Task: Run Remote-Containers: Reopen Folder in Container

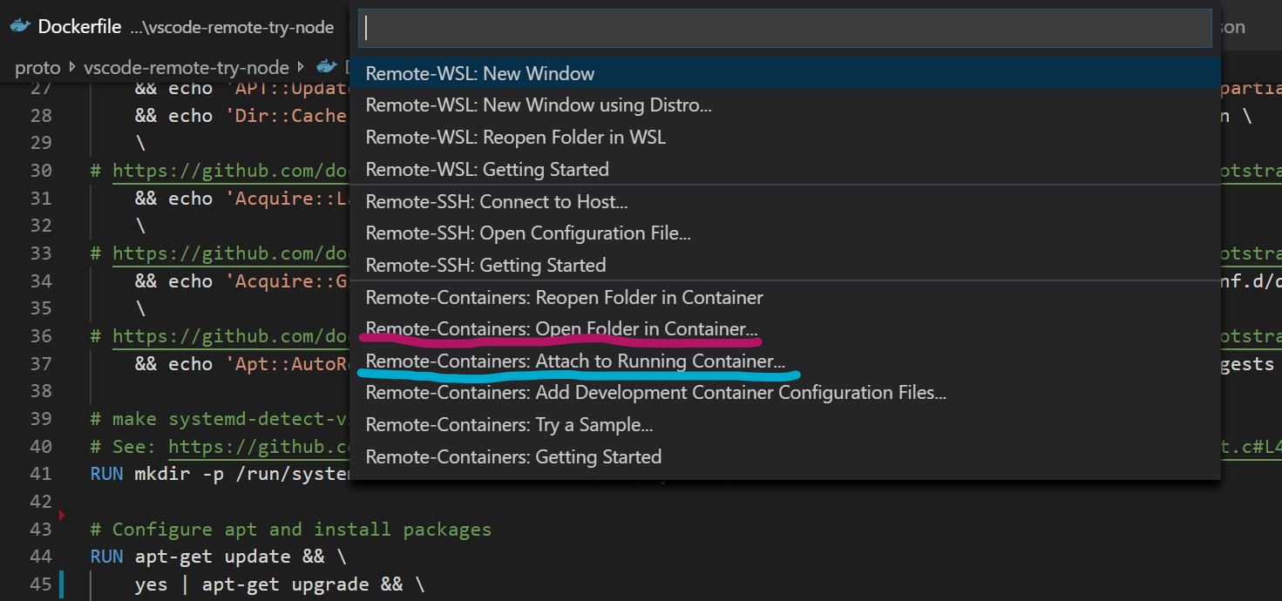Action: pos(784,297)
